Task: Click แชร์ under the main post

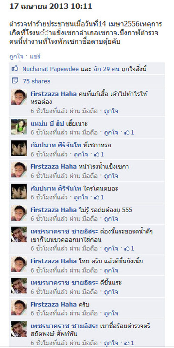Action: (x=35, y=57)
